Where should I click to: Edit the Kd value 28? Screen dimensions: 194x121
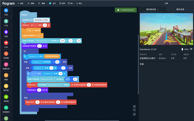click(x=79, y=41)
